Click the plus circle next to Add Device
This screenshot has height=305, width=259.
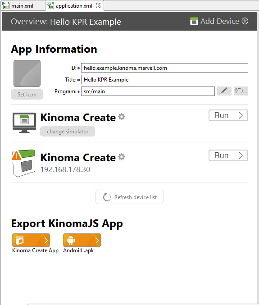245,21
